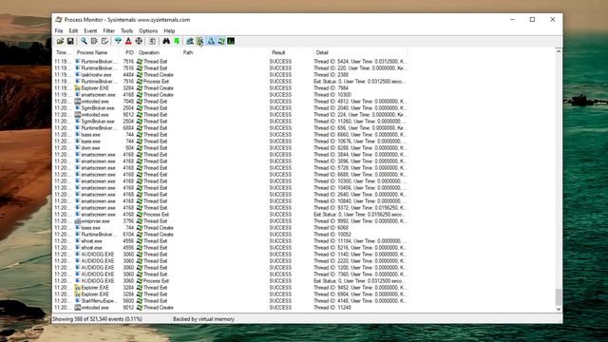The width and height of the screenshot is (608, 342).
Task: Open the Edit menu
Action: coord(73,30)
